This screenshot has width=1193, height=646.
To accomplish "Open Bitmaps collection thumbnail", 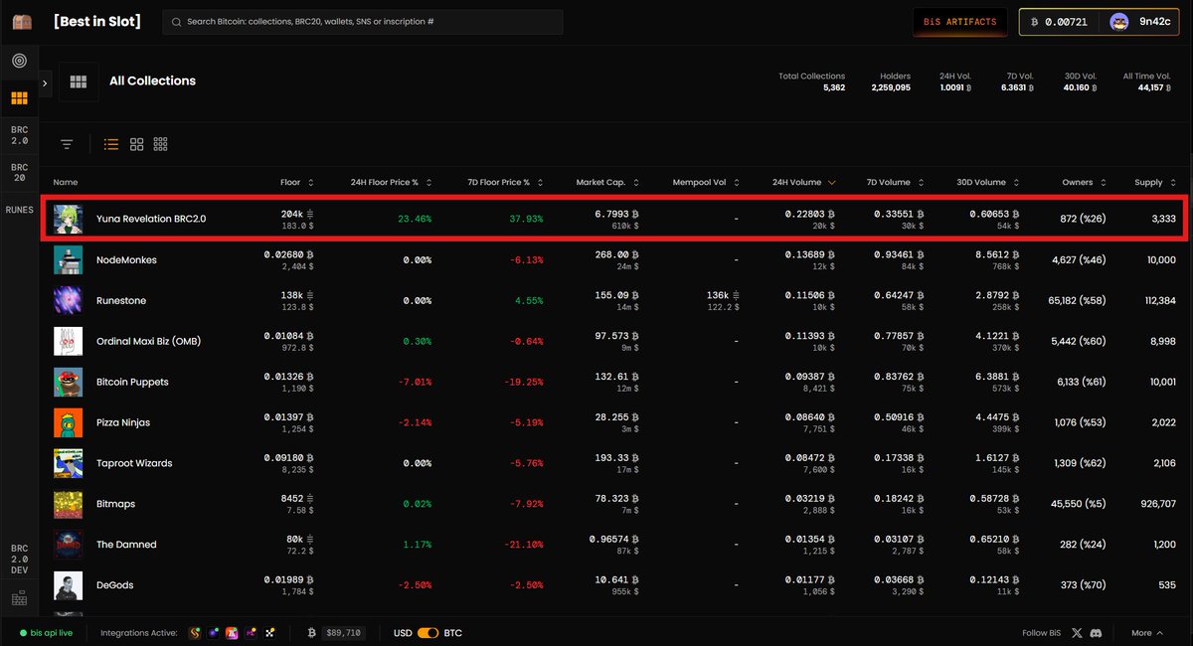I will pyautogui.click(x=69, y=504).
